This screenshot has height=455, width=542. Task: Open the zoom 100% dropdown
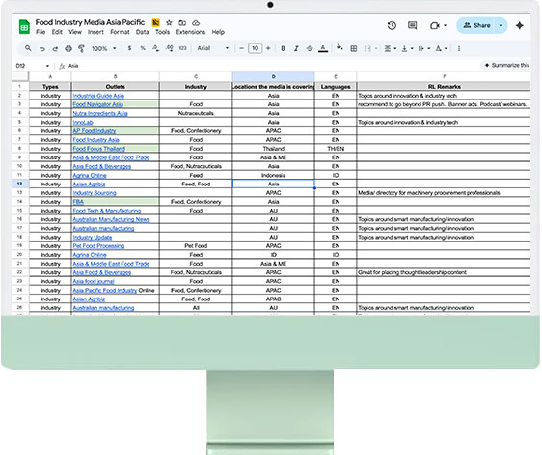103,49
